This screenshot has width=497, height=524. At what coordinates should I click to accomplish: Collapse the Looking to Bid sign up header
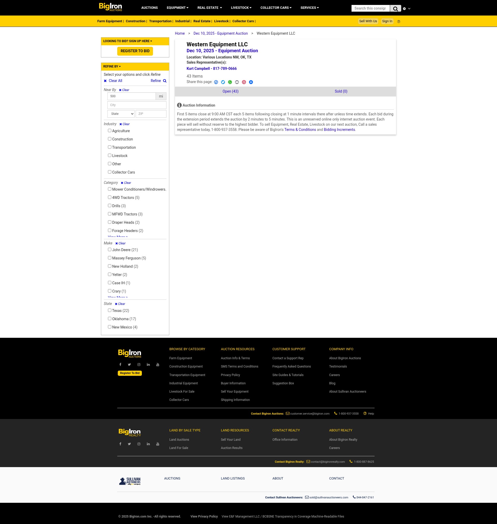click(x=135, y=41)
